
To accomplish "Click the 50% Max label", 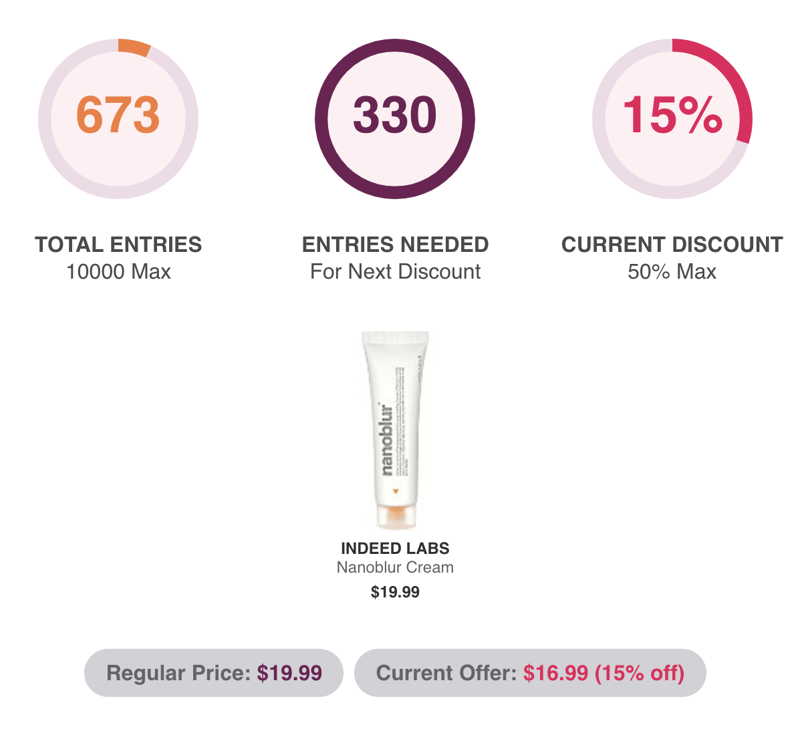I will (672, 272).
